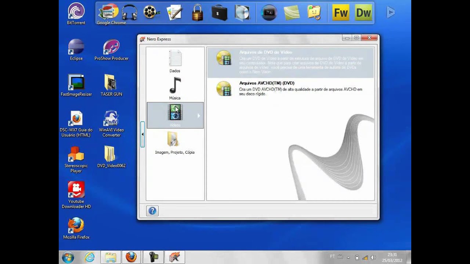Viewport: 470px width, 264px height.
Task: Launch Dreamweaver from the dock
Action: [363, 13]
